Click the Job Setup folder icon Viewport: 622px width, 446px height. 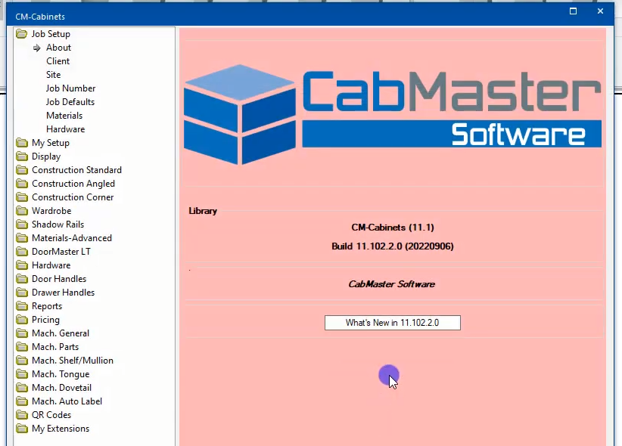point(21,34)
